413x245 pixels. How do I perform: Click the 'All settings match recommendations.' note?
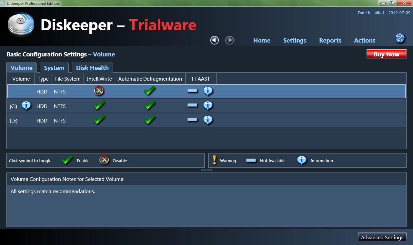pos(53,191)
